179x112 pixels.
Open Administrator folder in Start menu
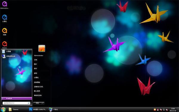point(38,56)
